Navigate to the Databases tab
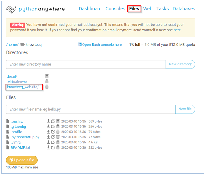The height and width of the screenshot is (175, 205). pos(184,9)
